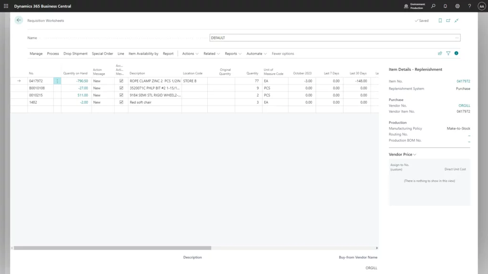
Task: Expand the Actions dropdown menu
Action: [190, 54]
